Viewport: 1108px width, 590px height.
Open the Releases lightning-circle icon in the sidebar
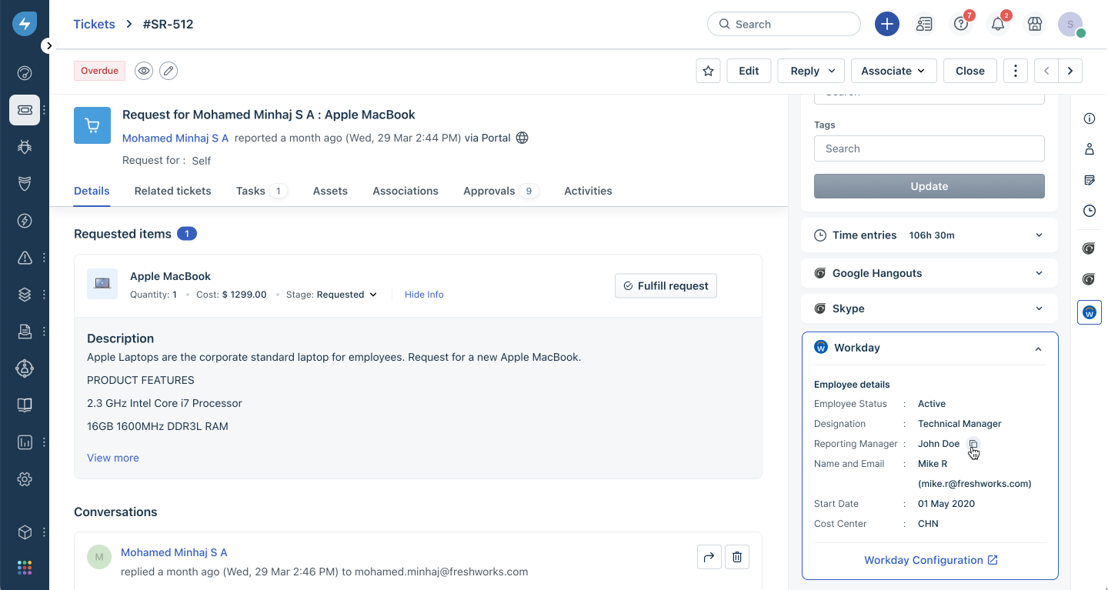[25, 221]
